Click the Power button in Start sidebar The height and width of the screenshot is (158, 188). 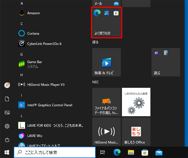pyautogui.click(x=7, y=140)
